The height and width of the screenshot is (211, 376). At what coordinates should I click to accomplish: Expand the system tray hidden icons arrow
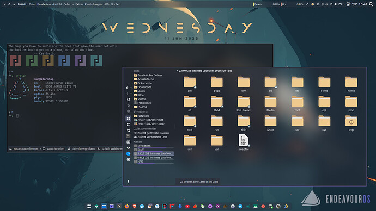[344, 4]
